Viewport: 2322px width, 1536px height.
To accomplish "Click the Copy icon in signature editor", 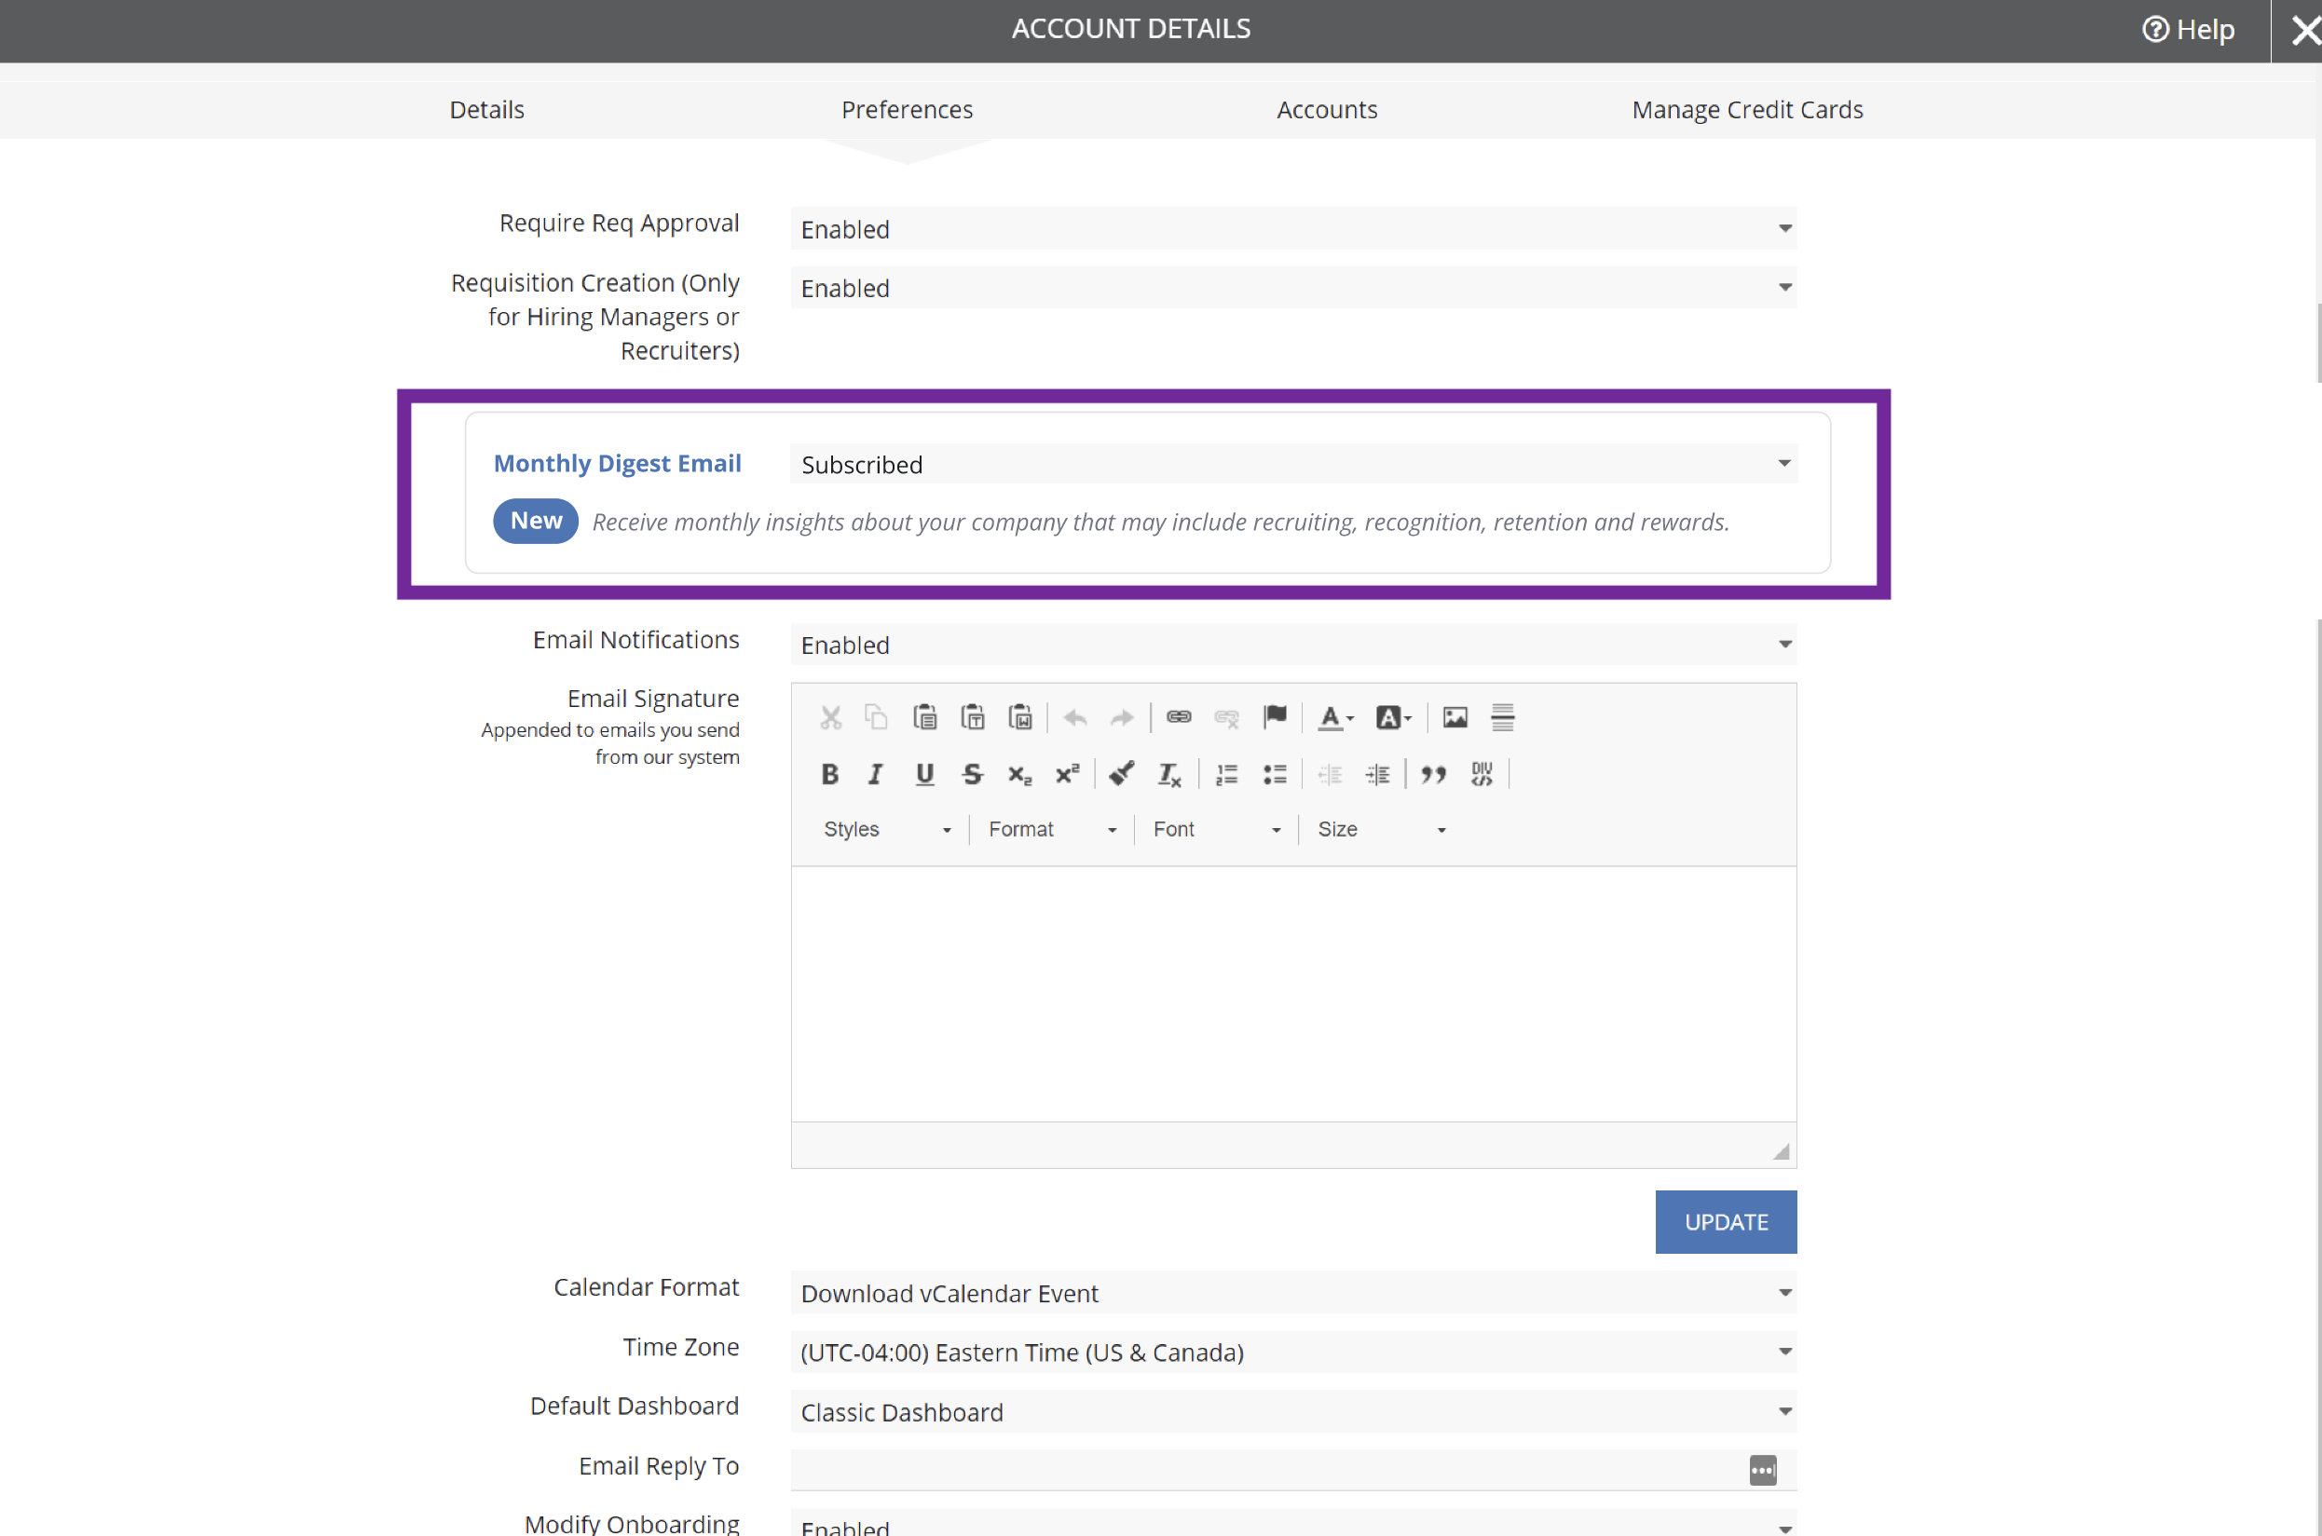I will 877,718.
